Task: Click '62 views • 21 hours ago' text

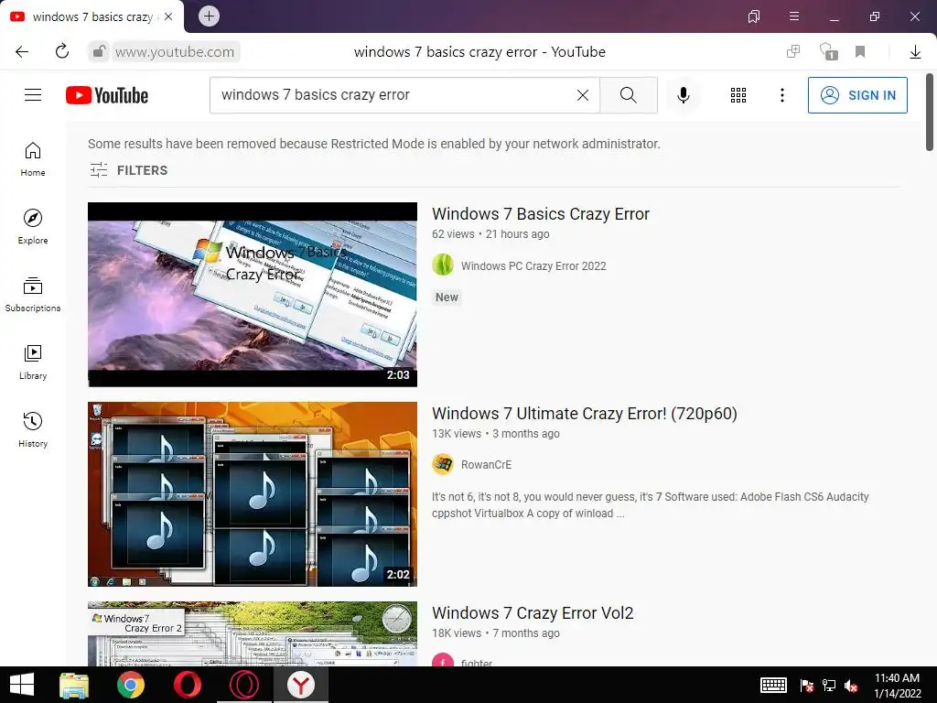Action: [x=490, y=234]
